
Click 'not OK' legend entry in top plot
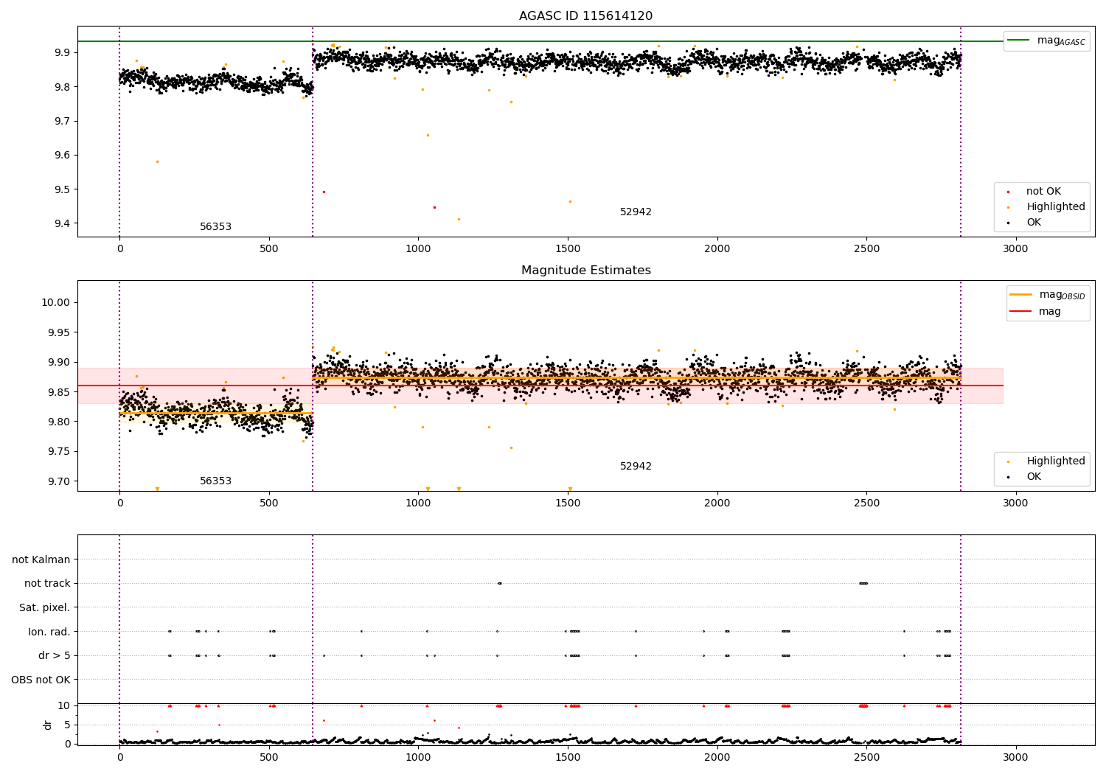[x=1043, y=192]
